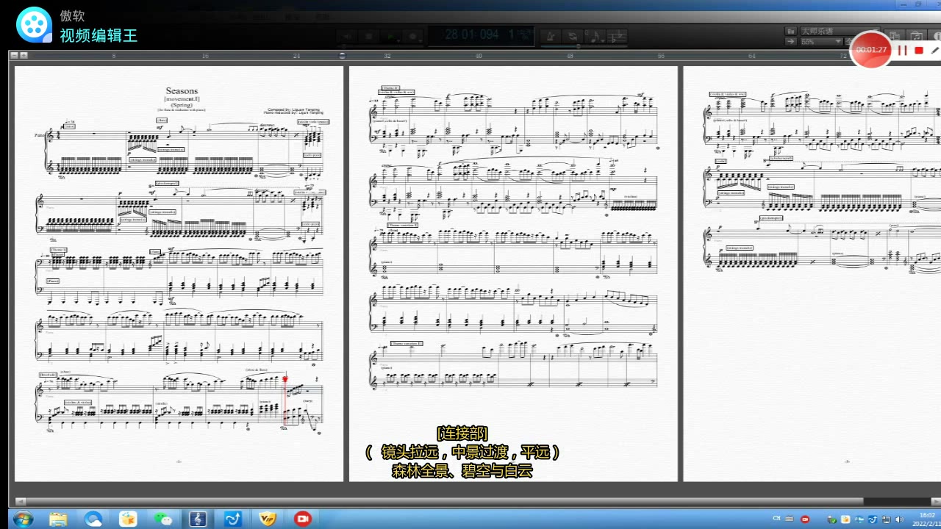Viewport: 941px width, 529px height.
Task: Click the small layout icon left of name dropdown
Action: 791,32
